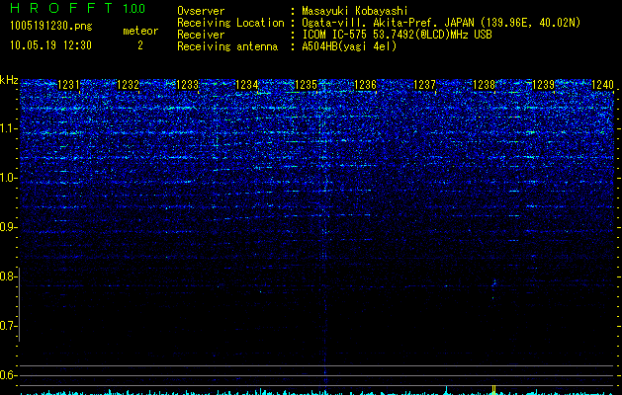This screenshot has height=395, width=622.
Task: Click the 0.7 kHz frequency axis label
Action: [x=8, y=326]
